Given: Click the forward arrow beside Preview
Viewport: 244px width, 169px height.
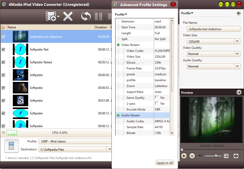Looking at the screenshot, I should [x=239, y=92].
